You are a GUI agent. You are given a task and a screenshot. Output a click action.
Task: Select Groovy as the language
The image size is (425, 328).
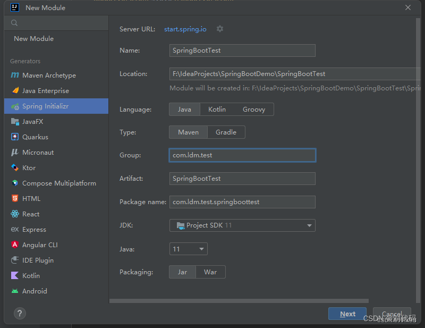pos(254,110)
